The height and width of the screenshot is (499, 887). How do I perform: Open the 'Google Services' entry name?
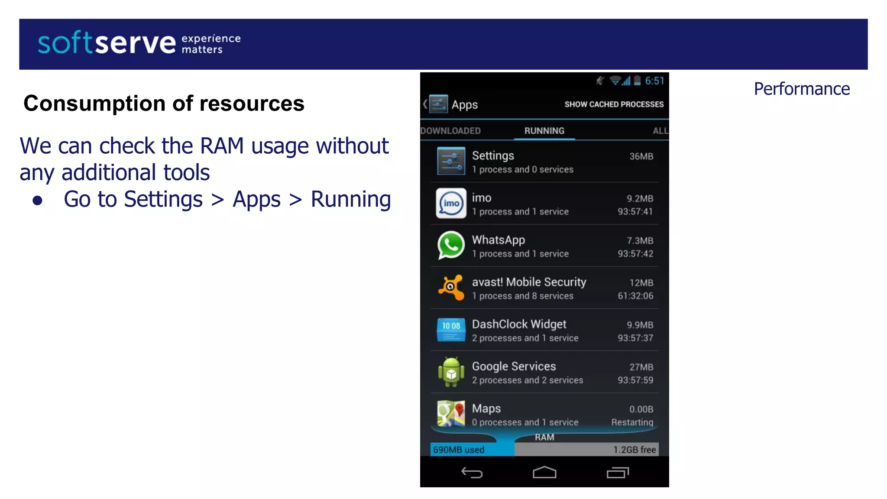point(514,366)
